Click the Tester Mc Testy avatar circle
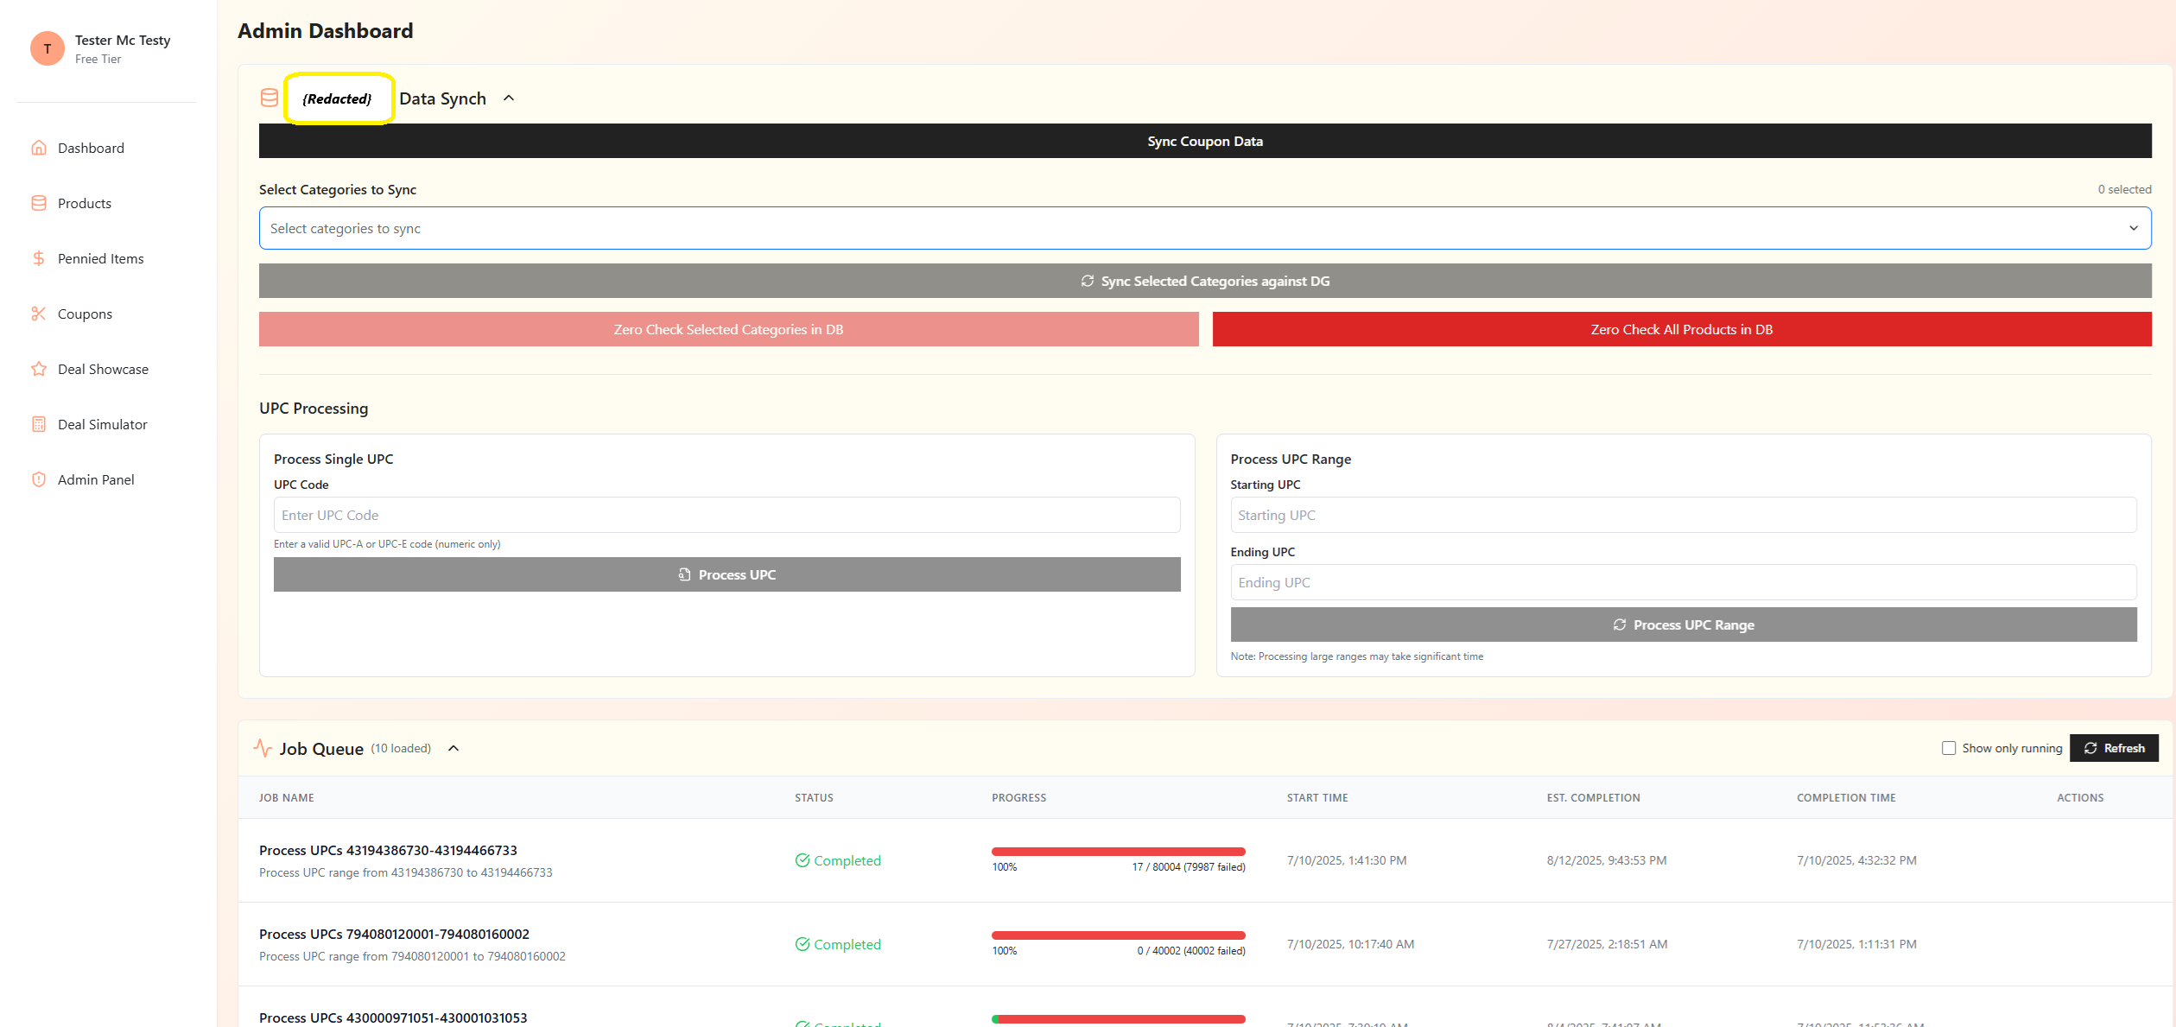The width and height of the screenshot is (2176, 1027). click(47, 48)
